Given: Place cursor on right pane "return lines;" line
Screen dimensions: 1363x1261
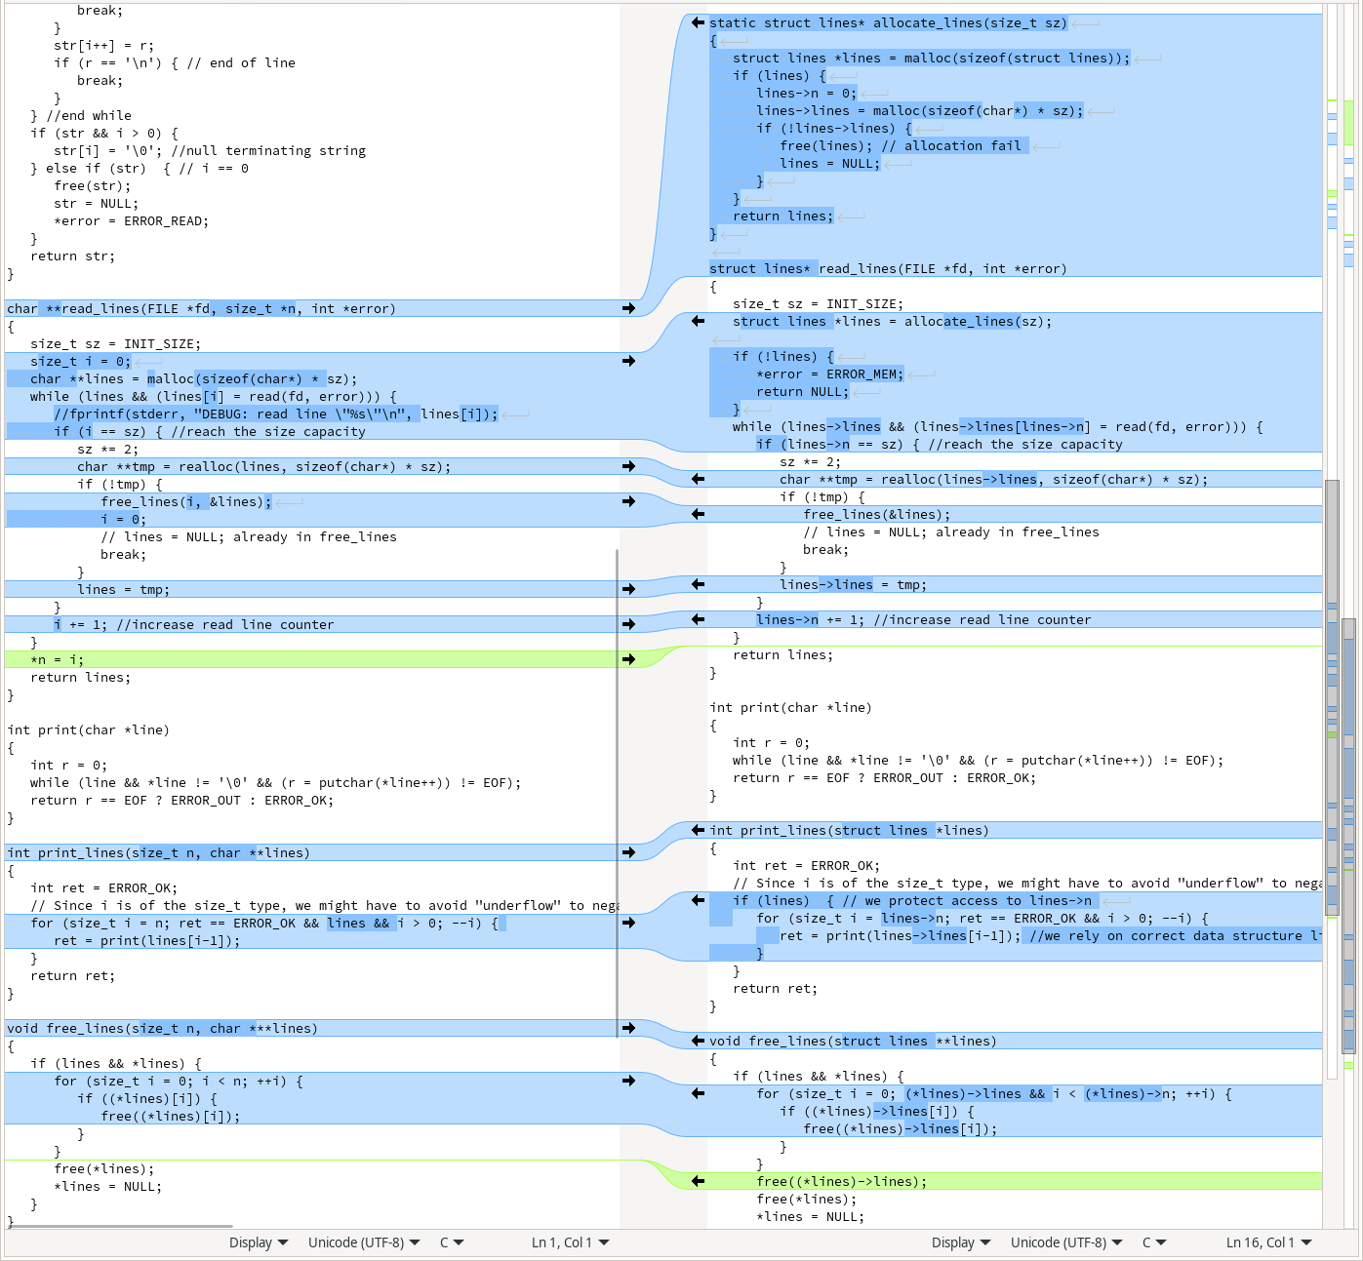Looking at the screenshot, I should 783,655.
